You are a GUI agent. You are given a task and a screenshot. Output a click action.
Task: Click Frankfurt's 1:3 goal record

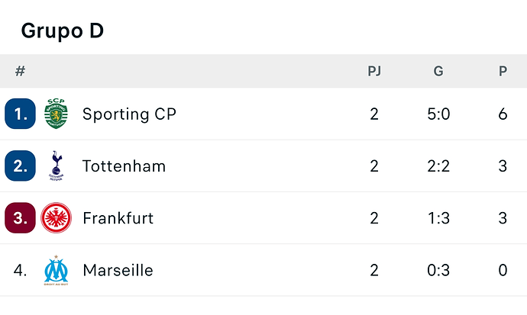438,218
